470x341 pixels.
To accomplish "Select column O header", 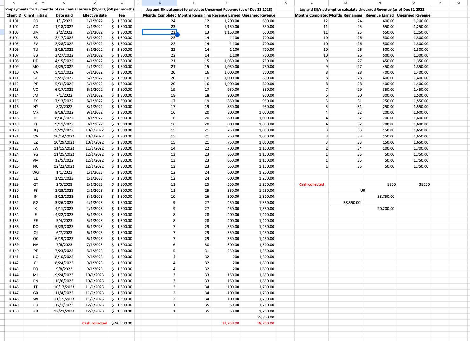I will pos(413,3).
